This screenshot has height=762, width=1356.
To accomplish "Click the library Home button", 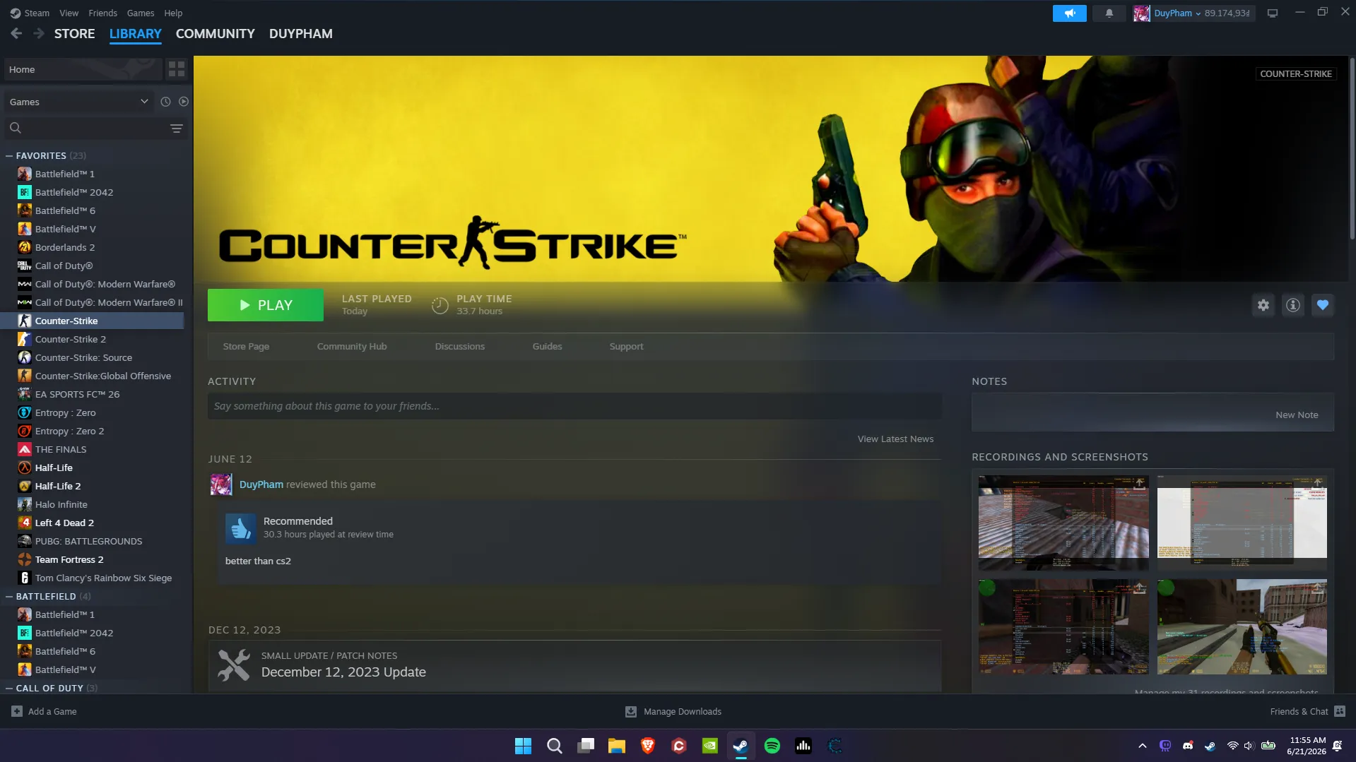I will tap(83, 69).
